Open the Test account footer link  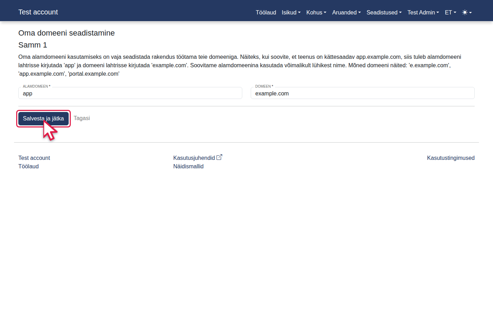34,158
